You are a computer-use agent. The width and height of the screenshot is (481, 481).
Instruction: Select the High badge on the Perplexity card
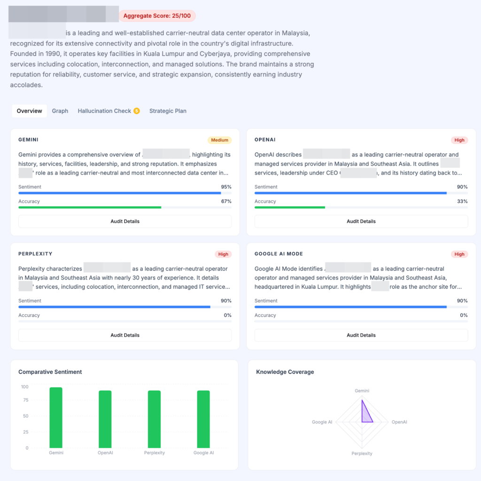pos(223,254)
